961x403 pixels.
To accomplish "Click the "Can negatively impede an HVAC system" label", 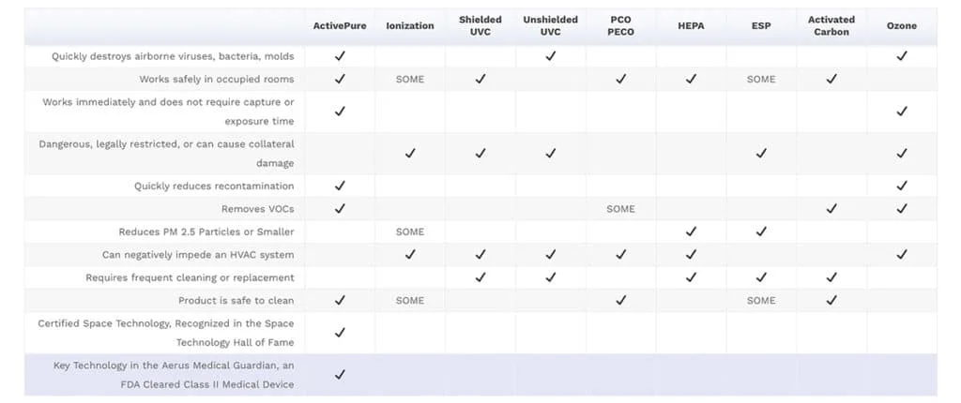I will (x=198, y=255).
